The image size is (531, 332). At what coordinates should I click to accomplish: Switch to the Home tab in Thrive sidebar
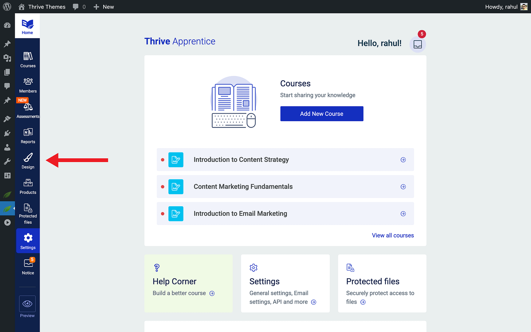[x=27, y=26]
